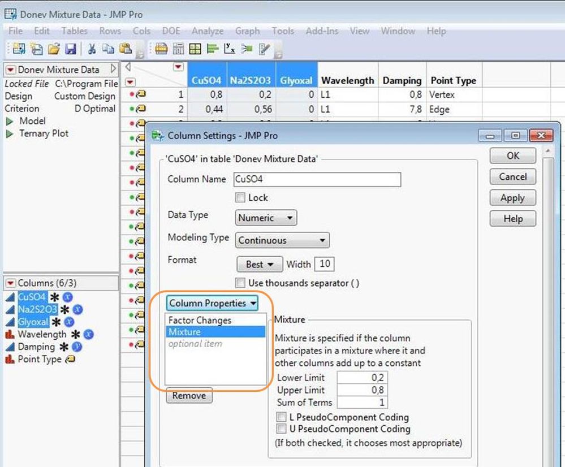Image resolution: width=565 pixels, height=467 pixels.
Task: Expand the Format dropdown set to Best
Action: (x=259, y=264)
